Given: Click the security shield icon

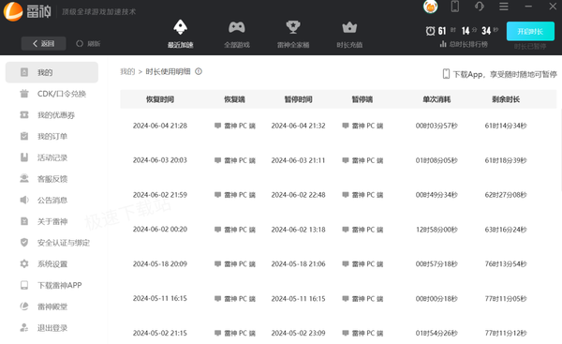Looking at the screenshot, I should point(24,243).
